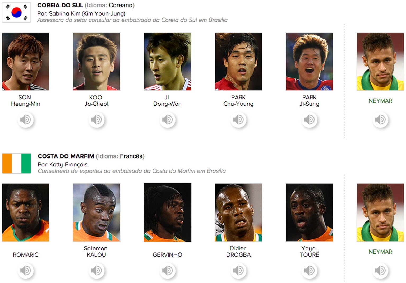
Task: Play Didier Drogba pronunciation audio
Action: click(238, 271)
